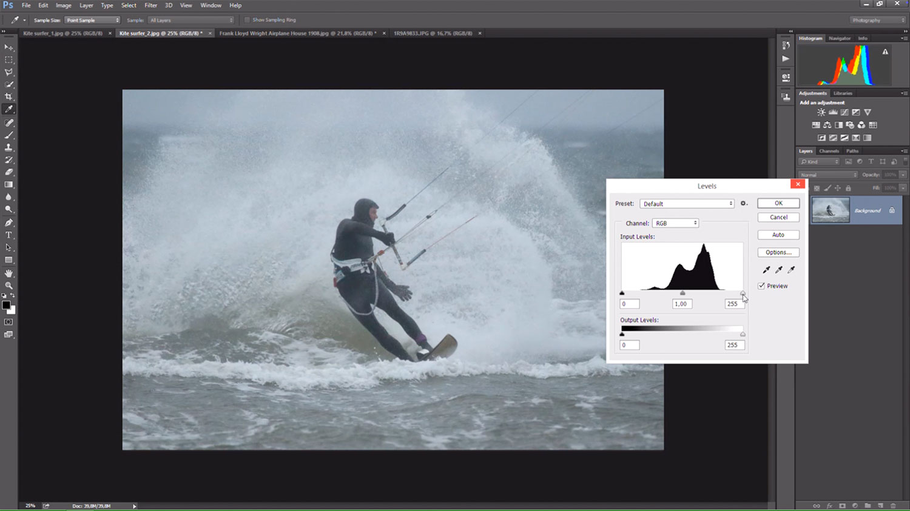This screenshot has width=910, height=511.
Task: Pick the Horizontal Type tool
Action: click(8, 235)
